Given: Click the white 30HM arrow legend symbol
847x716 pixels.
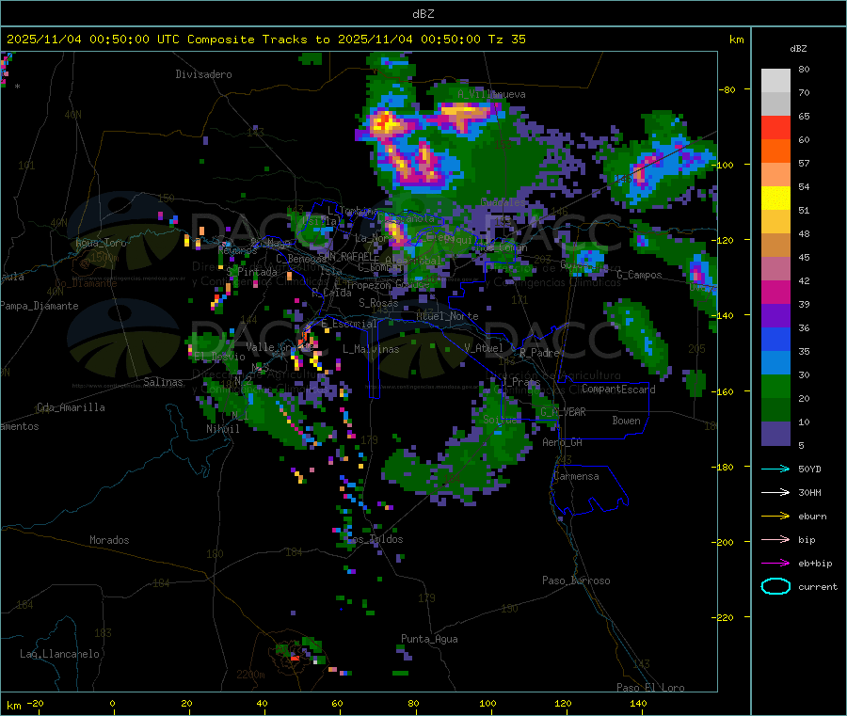Looking at the screenshot, I should pyautogui.click(x=775, y=492).
